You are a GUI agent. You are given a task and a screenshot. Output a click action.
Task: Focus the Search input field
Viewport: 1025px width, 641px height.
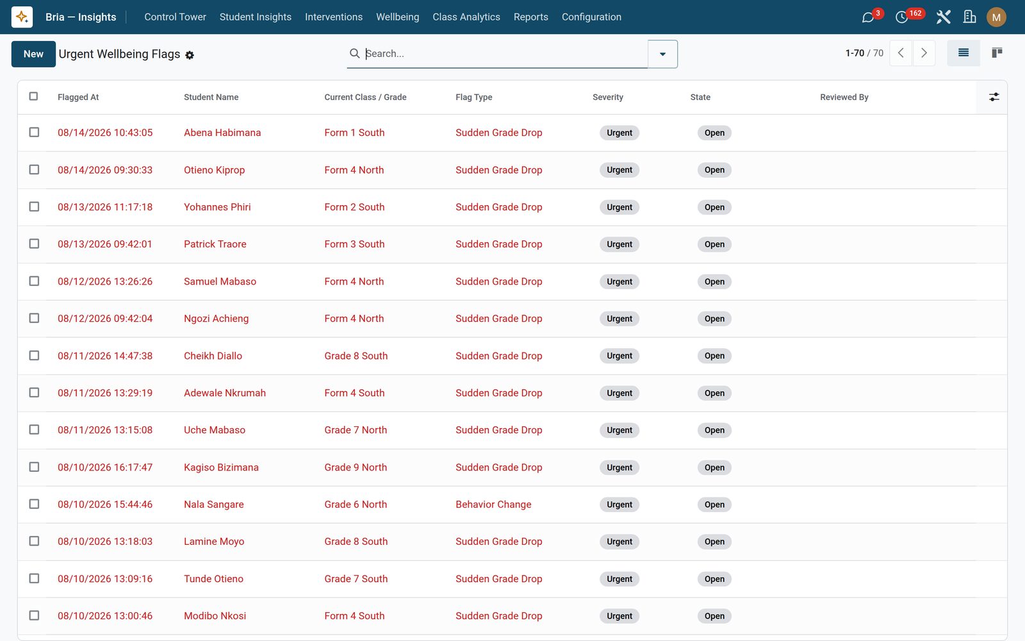pos(504,54)
